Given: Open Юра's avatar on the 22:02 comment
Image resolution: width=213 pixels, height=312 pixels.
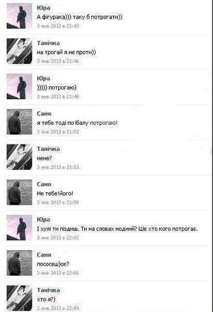Looking at the screenshot, I should 19,228.
